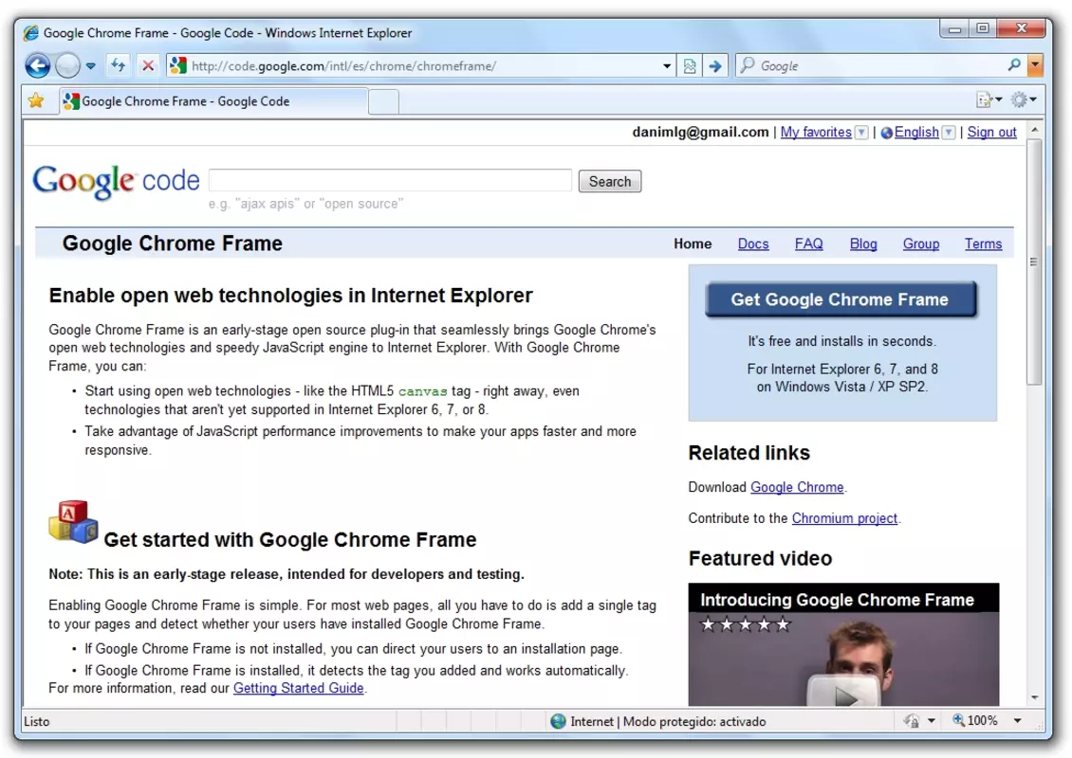Click the Search button
Image resolution: width=1072 pixels, height=758 pixels.
click(x=610, y=181)
